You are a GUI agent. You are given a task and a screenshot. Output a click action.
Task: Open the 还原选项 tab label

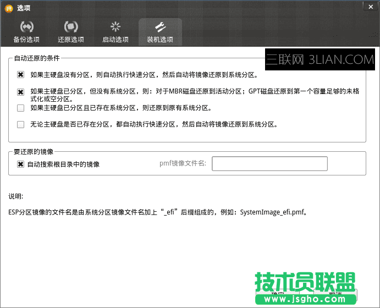click(71, 40)
